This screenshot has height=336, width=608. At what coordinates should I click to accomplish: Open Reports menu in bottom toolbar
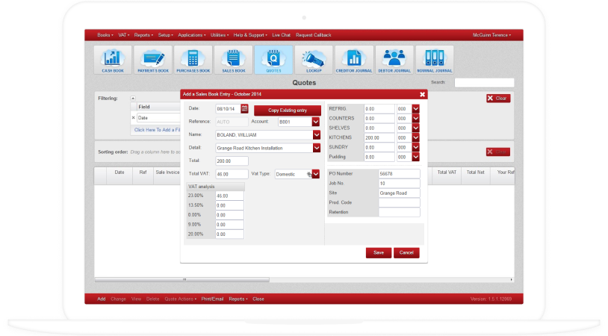(238, 299)
